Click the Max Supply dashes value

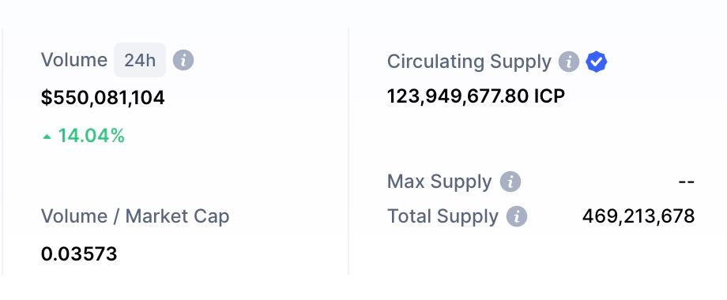coord(686,182)
